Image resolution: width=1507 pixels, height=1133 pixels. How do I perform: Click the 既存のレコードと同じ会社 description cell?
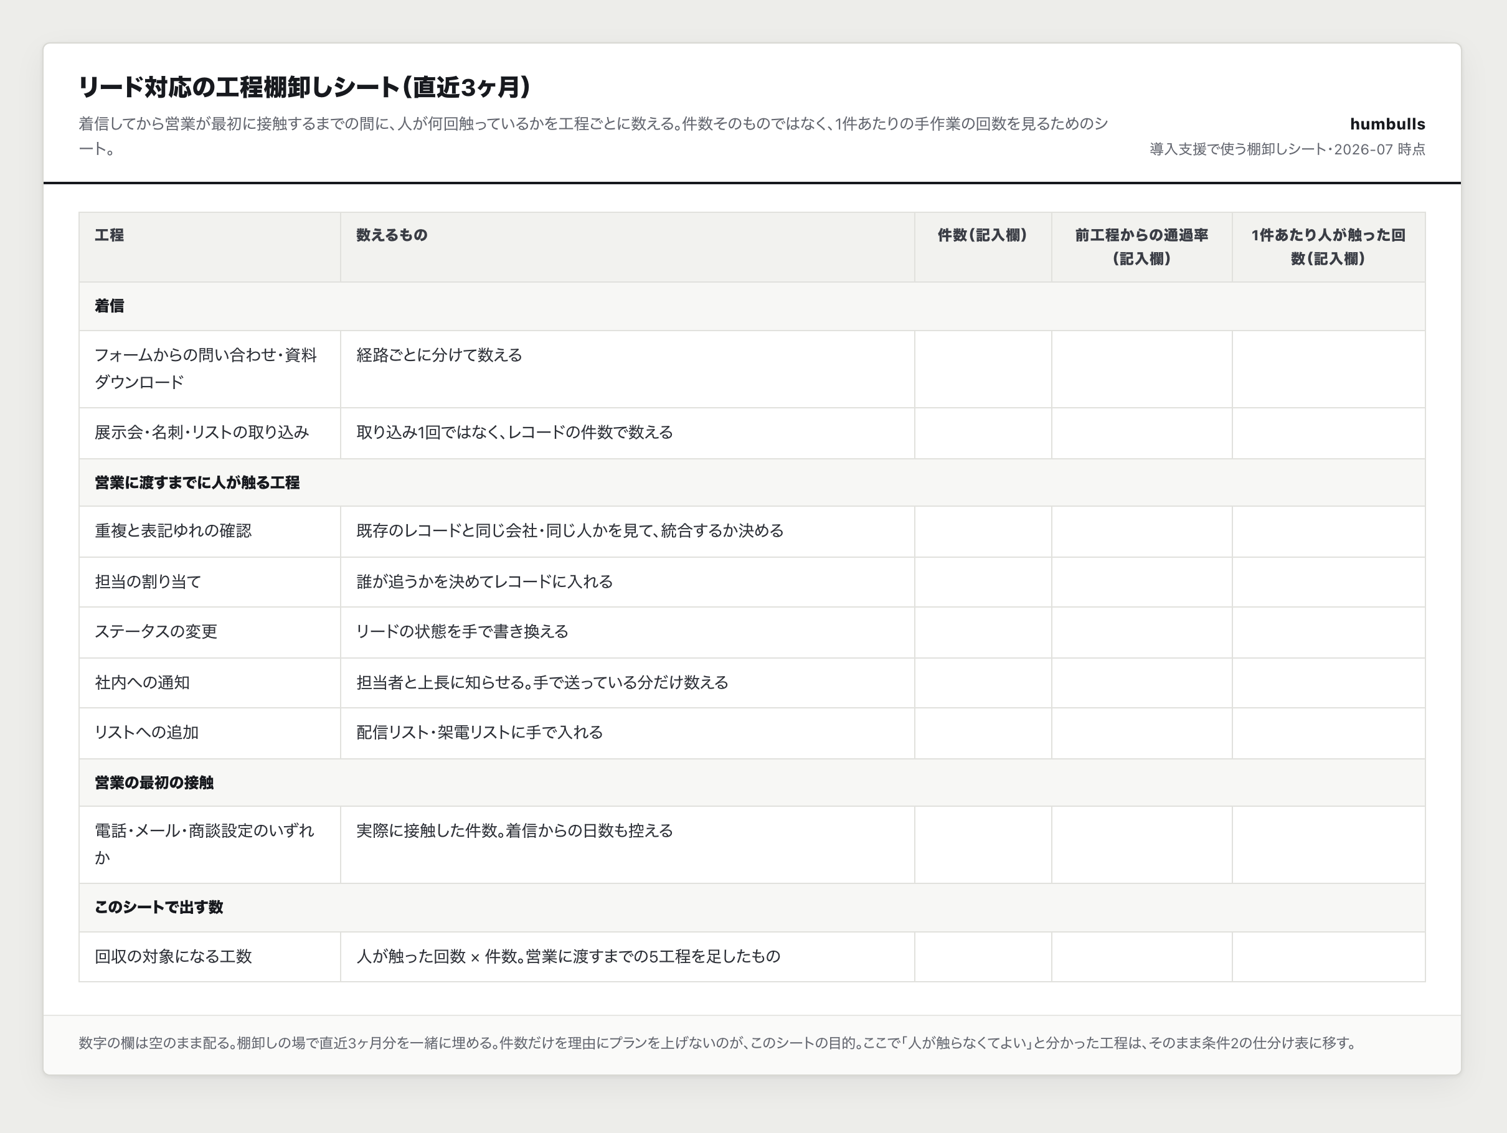[628, 531]
